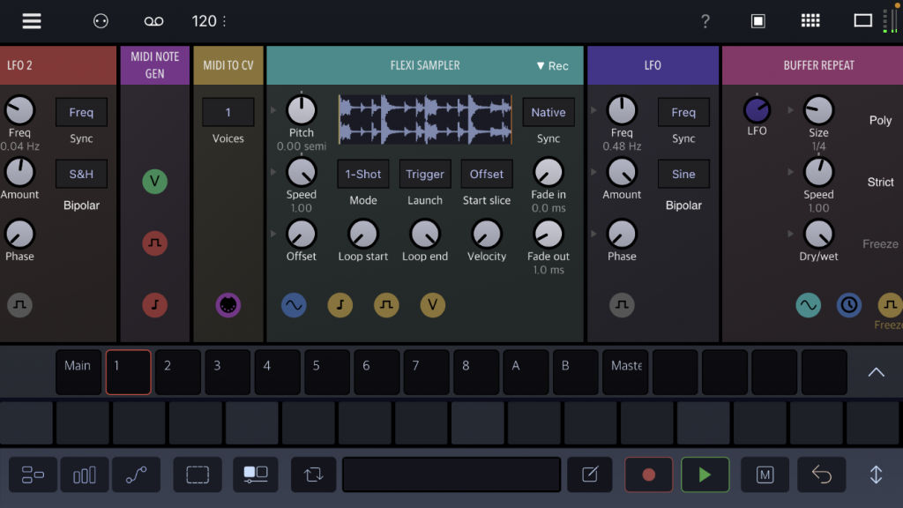
Task: Open the curve automation tool in bottom toolbar
Action: 137,474
